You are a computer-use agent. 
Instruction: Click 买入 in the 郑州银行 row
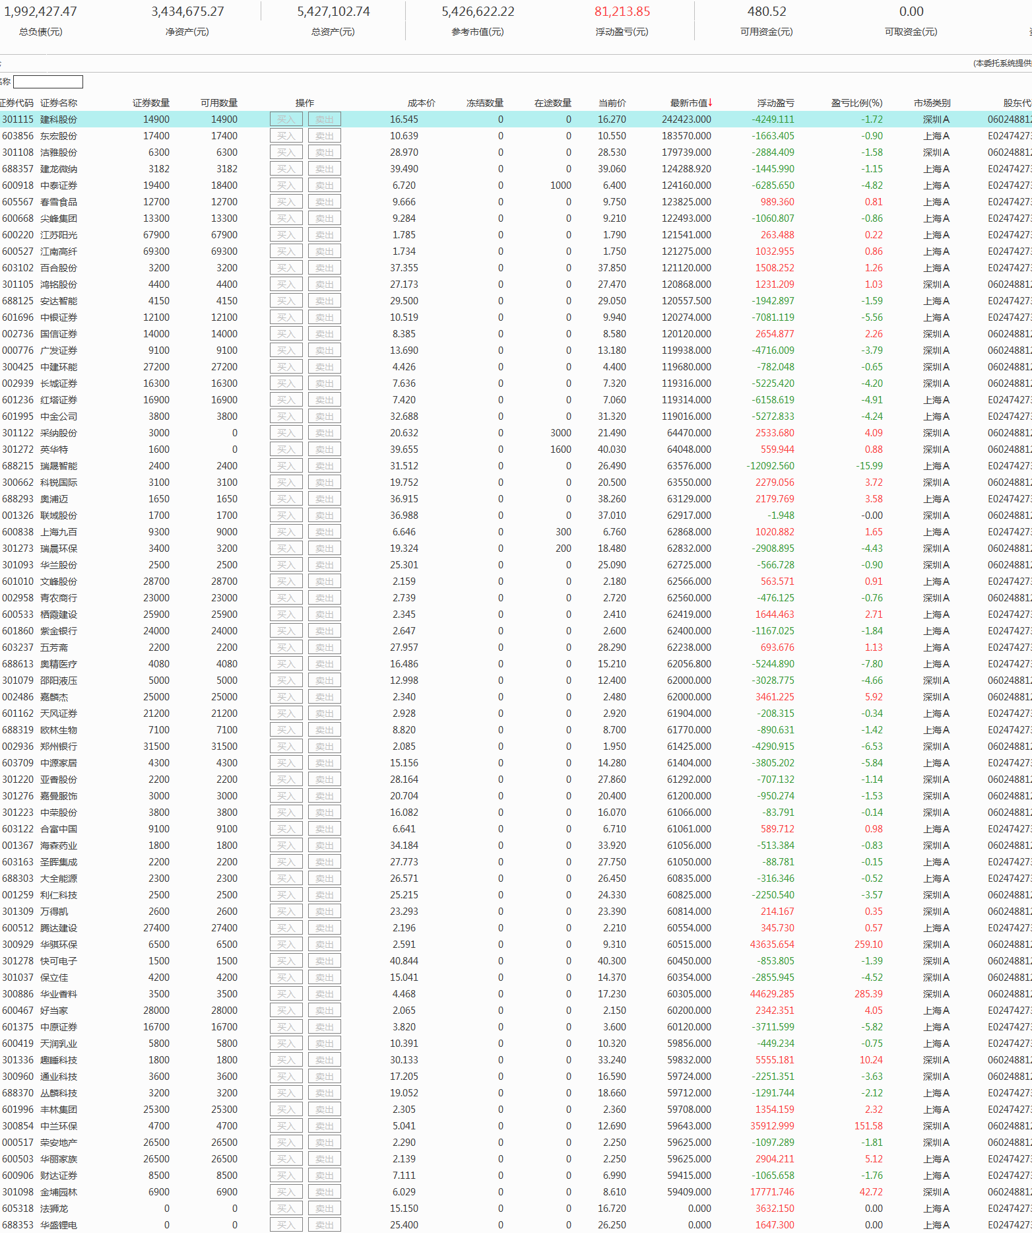tap(286, 747)
